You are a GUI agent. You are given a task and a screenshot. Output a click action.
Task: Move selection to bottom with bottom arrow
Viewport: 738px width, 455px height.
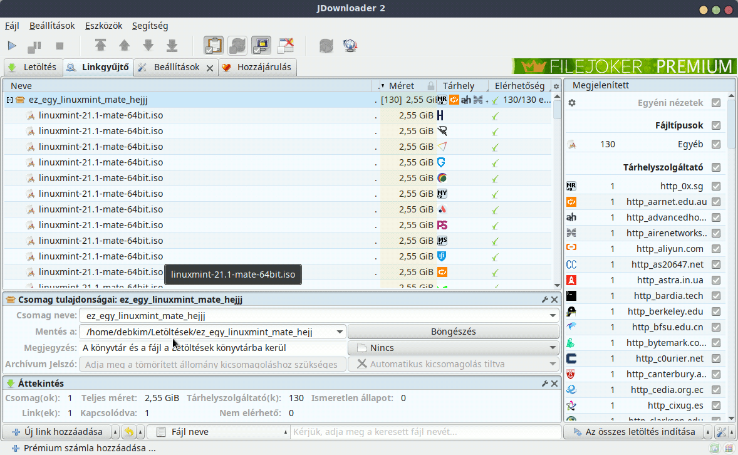coord(172,45)
